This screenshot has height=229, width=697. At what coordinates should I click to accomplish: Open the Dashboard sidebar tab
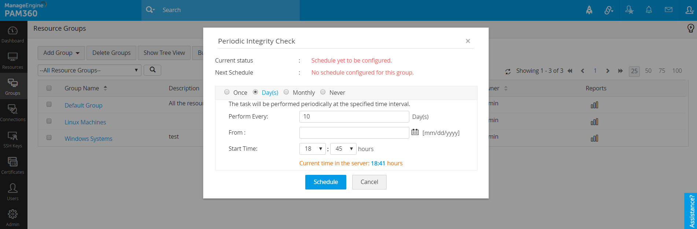point(13,34)
